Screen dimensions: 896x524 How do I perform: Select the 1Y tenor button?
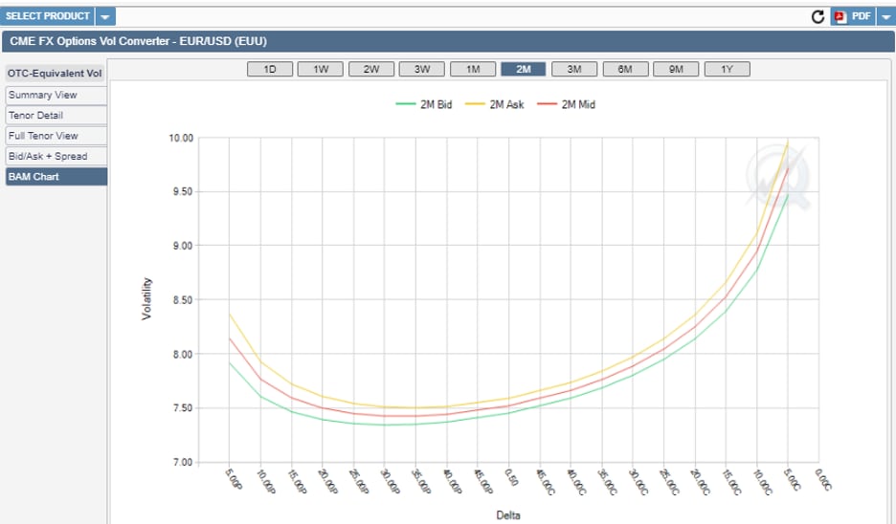tap(727, 69)
